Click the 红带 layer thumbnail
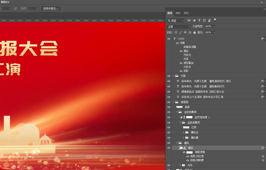The height and width of the screenshot is (170, 266). click(186, 127)
